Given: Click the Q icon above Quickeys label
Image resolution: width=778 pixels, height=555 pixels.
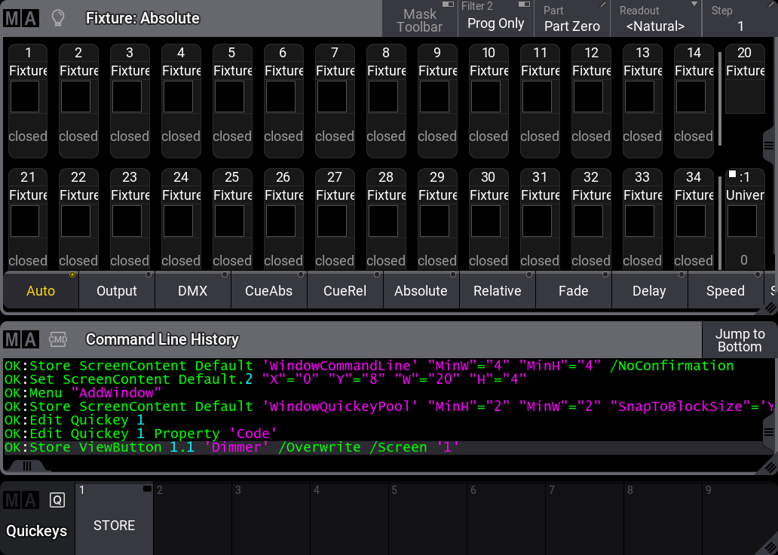Looking at the screenshot, I should [x=57, y=500].
